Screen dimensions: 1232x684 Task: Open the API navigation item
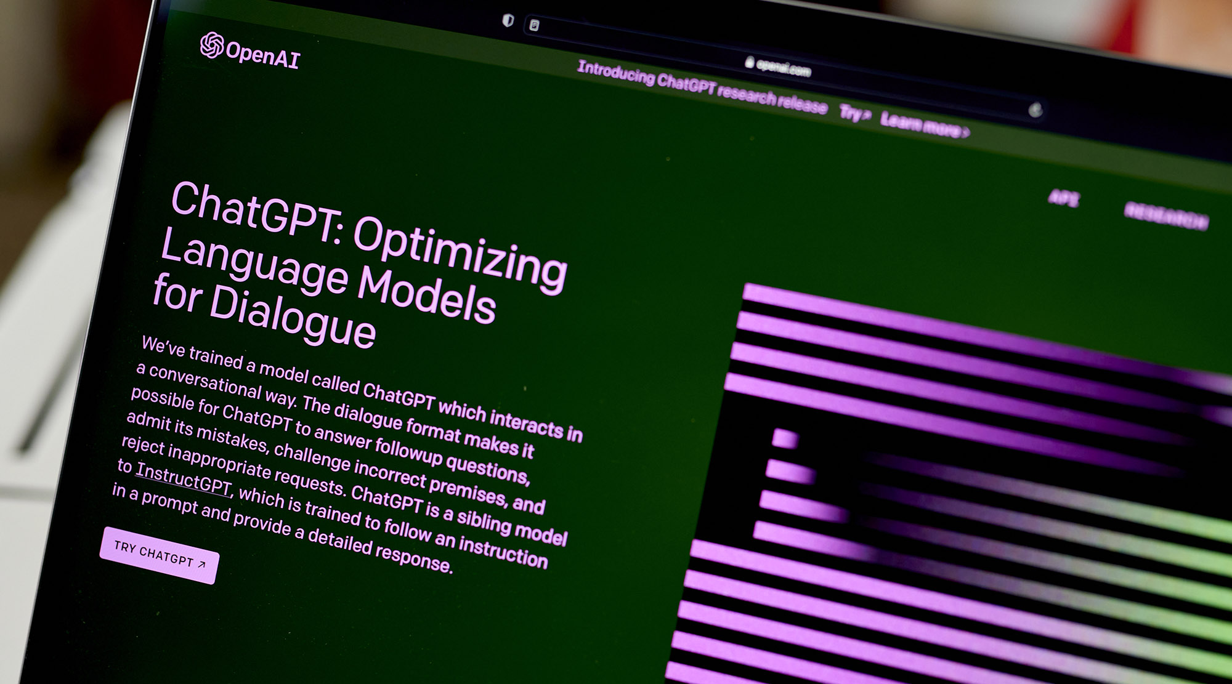coord(1064,198)
